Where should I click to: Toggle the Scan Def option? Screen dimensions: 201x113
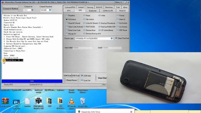pyautogui.click(x=82, y=80)
